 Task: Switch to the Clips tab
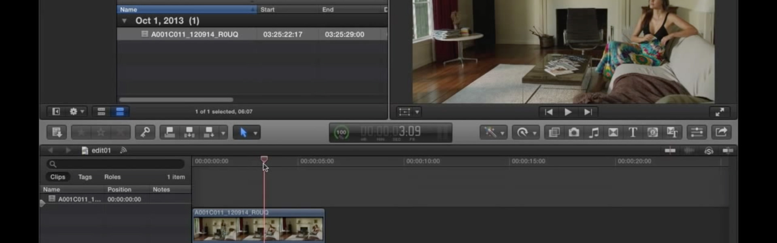point(57,177)
